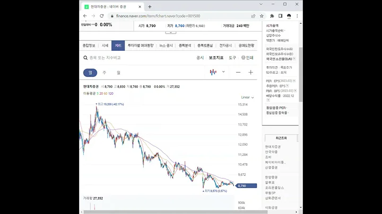Open the Chrome profile avatar
The height and width of the screenshot is (214, 382).
289,16
